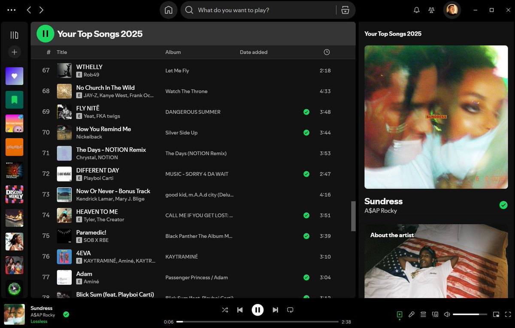Toggle saved checkmark in the bottom player bar

66,314
